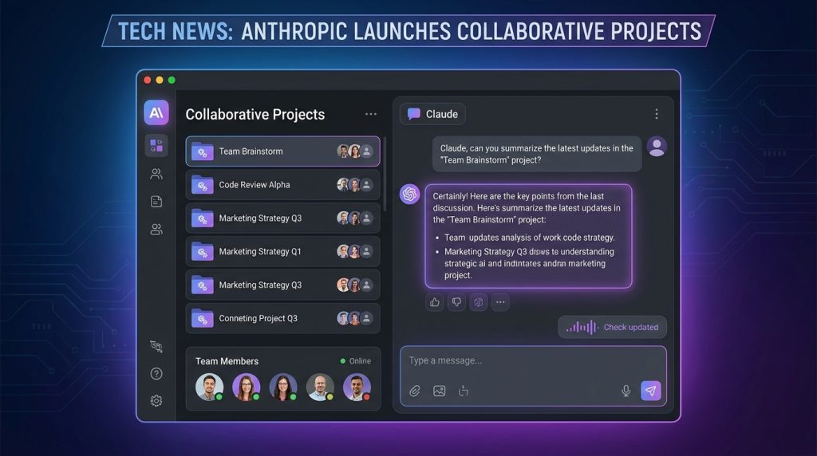Attach a file with the paperclip icon

415,391
